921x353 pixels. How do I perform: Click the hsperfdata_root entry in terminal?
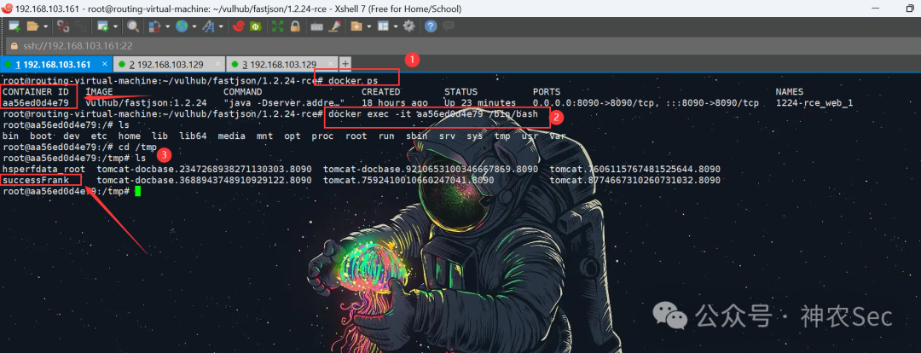coord(44,169)
